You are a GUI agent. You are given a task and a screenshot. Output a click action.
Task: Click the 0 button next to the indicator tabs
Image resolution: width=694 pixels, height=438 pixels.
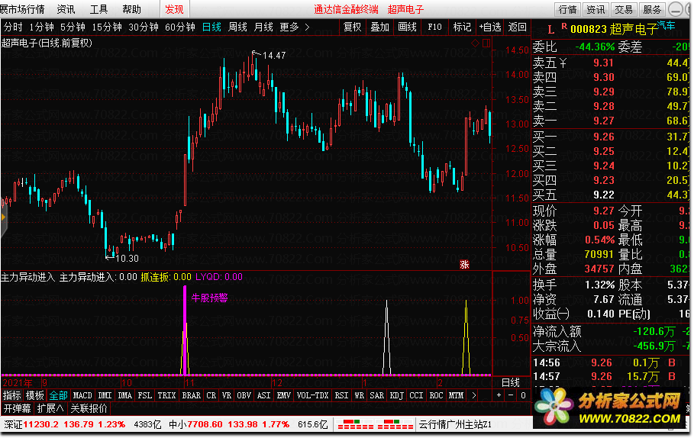tap(523, 395)
